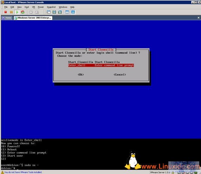Screen dimensions: 201x174
Task: Click the 'debian:~#' shell prompt
Action: [8, 168]
